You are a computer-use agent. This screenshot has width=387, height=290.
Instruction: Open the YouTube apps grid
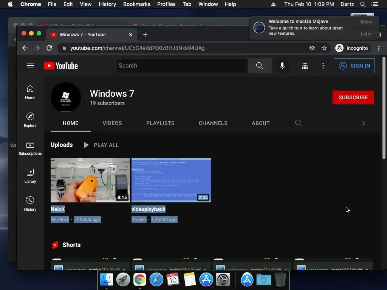(x=305, y=66)
